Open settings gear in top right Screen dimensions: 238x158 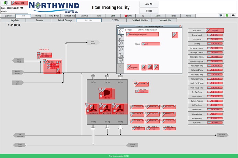(x=221, y=16)
